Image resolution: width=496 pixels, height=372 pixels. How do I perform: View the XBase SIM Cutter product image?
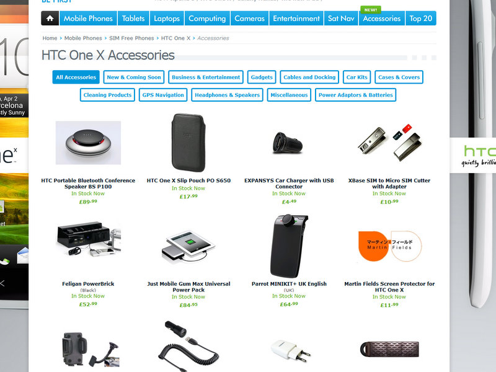389,143
